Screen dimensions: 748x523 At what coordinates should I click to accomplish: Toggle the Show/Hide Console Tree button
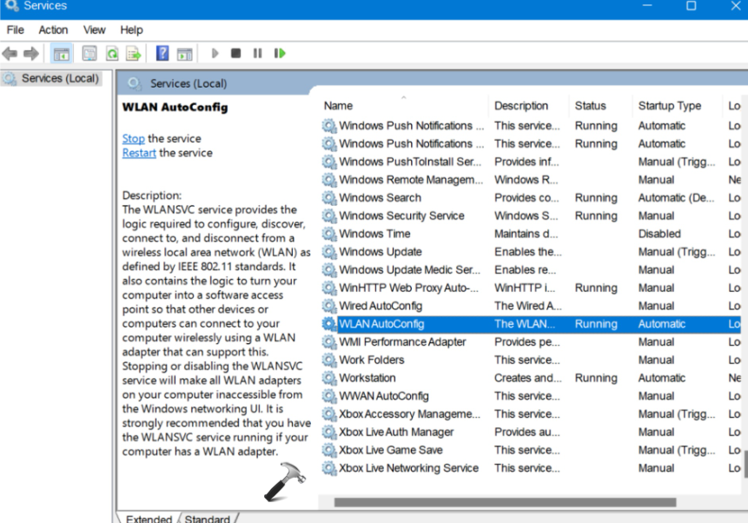click(61, 54)
